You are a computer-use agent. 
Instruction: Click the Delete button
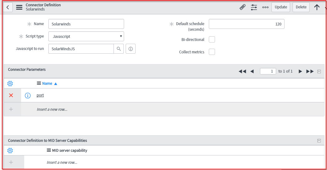click(301, 7)
